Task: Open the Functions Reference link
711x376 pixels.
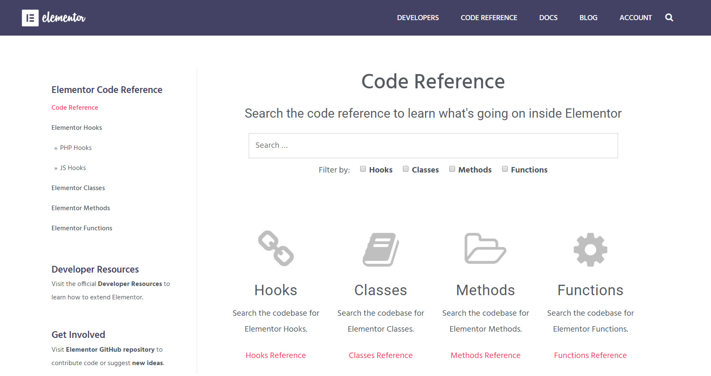Action: pos(590,355)
